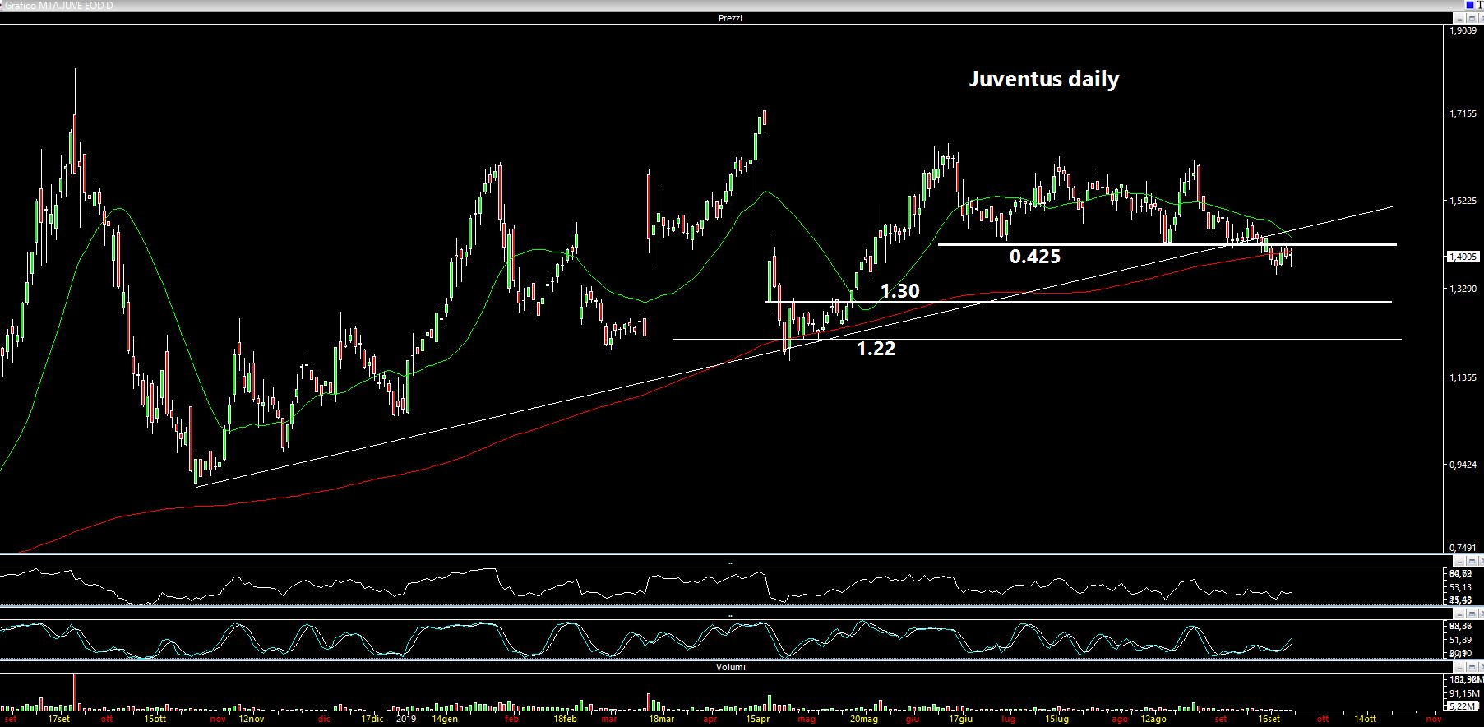Select the Prezzi panel header

(x=730, y=18)
